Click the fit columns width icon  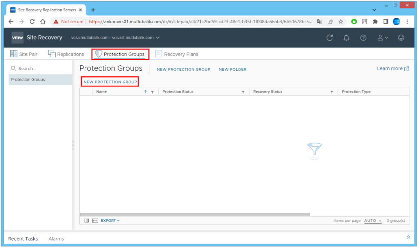click(x=95, y=221)
